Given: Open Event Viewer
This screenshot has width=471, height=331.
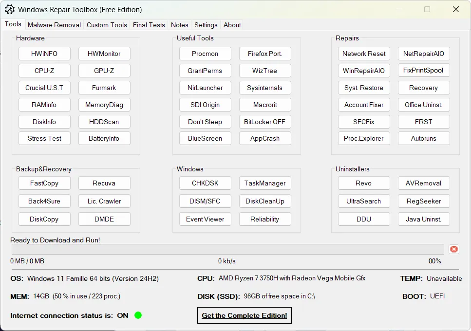Looking at the screenshot, I should click(x=205, y=219).
